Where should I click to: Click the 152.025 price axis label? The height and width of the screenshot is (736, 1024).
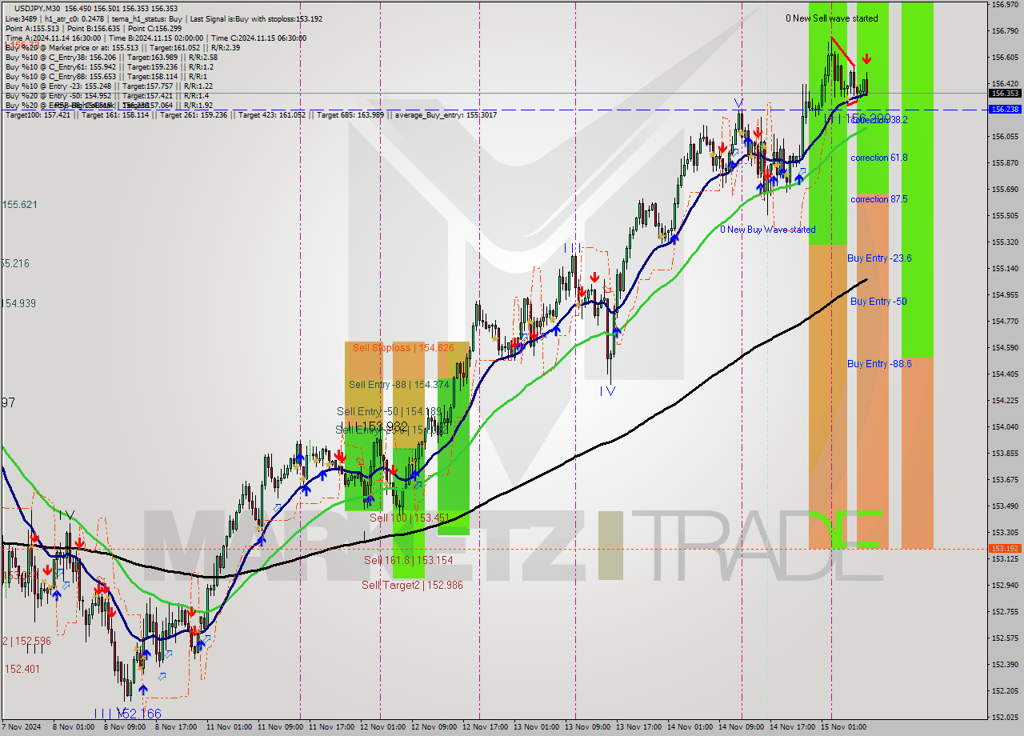pos(1005,717)
